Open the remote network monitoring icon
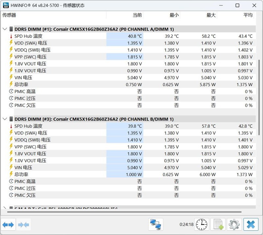Screen dimensions: 263x235 pyautogui.click(x=155, y=225)
